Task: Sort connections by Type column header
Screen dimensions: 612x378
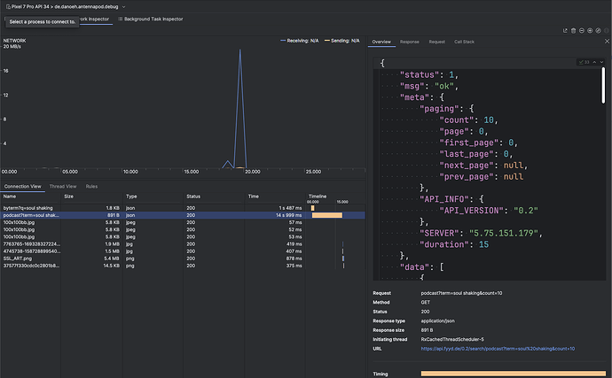Action: (153, 197)
